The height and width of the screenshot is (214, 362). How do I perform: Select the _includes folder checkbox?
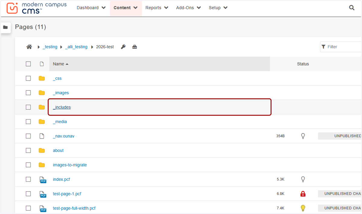point(28,107)
